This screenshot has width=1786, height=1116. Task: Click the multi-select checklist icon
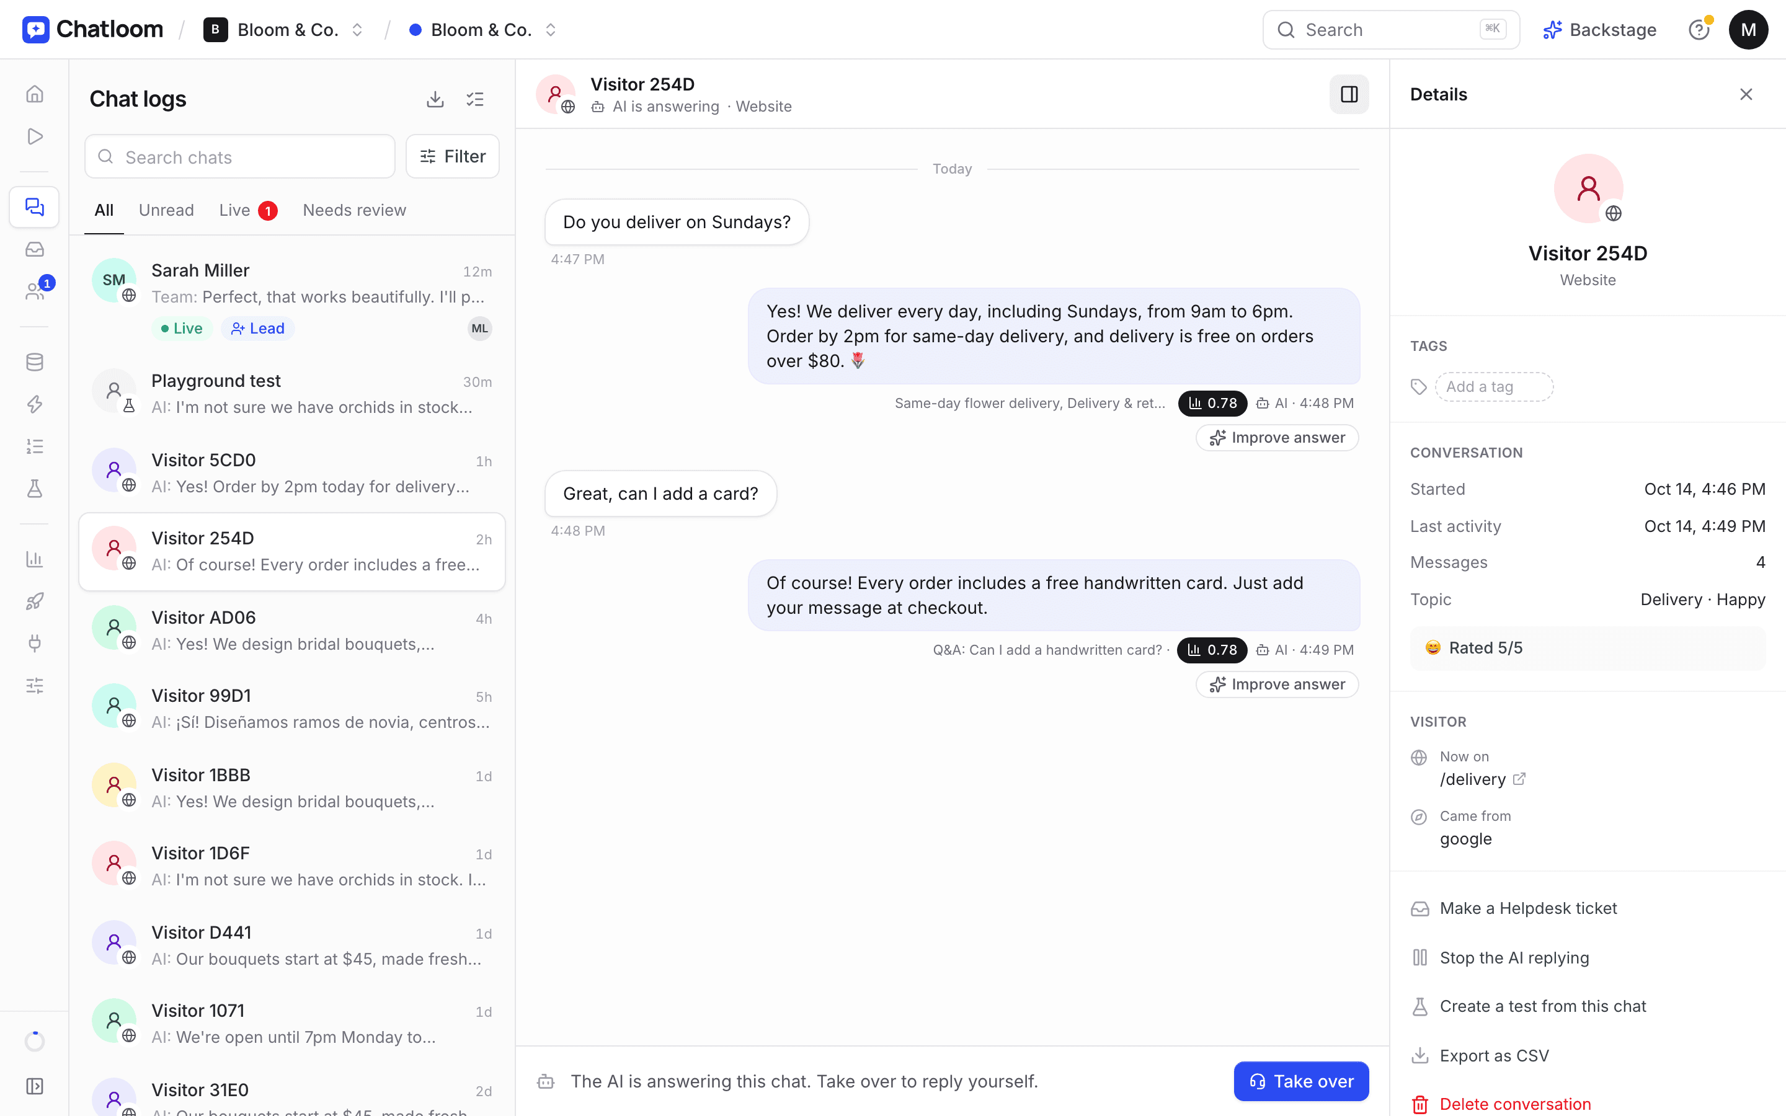475,99
